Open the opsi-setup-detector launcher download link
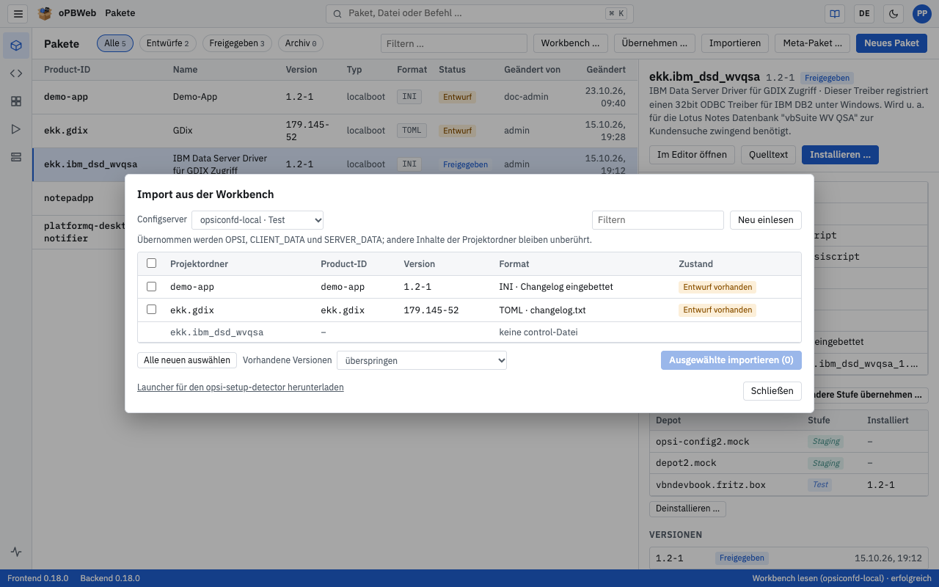 pyautogui.click(x=241, y=387)
